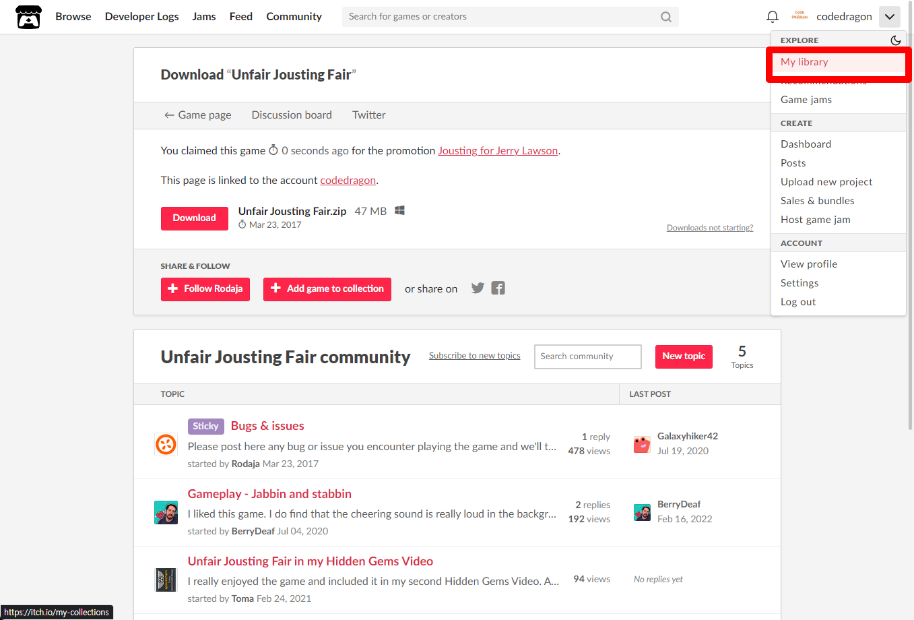The width and height of the screenshot is (914, 620).
Task: Go back to Game page
Action: [x=197, y=115]
